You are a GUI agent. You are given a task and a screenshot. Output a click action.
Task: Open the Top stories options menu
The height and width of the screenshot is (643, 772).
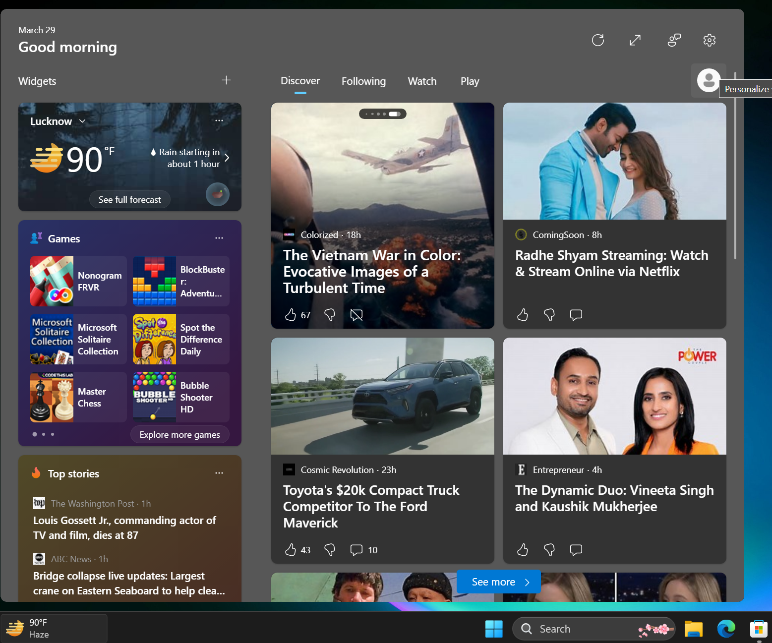[219, 473]
